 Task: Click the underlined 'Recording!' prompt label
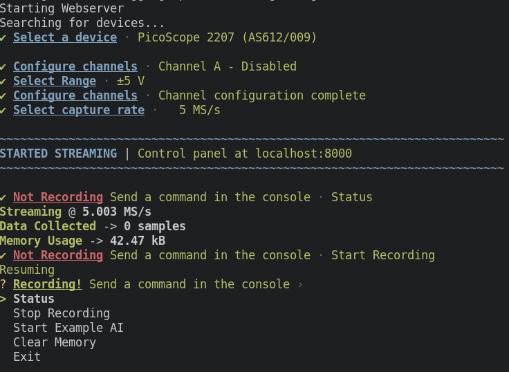pos(47,284)
